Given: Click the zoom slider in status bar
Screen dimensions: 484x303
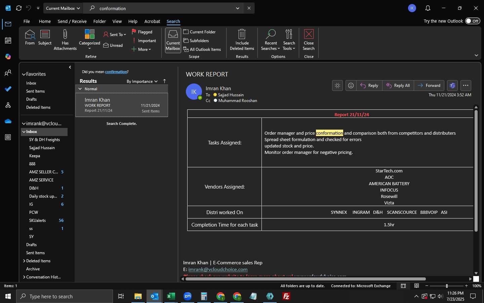Looking at the screenshot, I should coord(447,286).
